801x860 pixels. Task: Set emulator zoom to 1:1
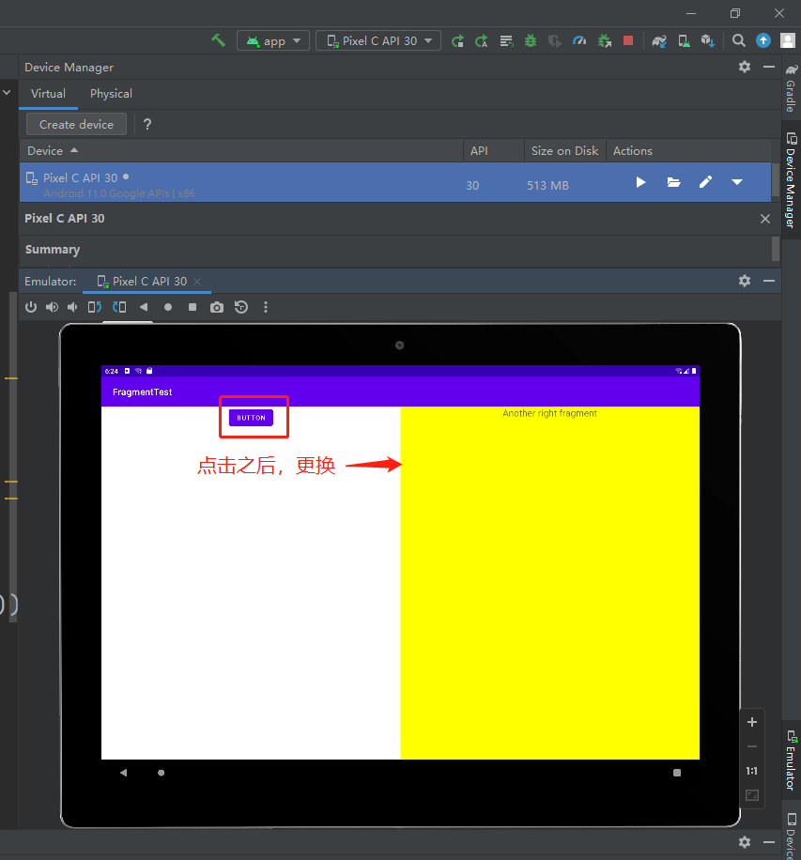click(x=752, y=771)
